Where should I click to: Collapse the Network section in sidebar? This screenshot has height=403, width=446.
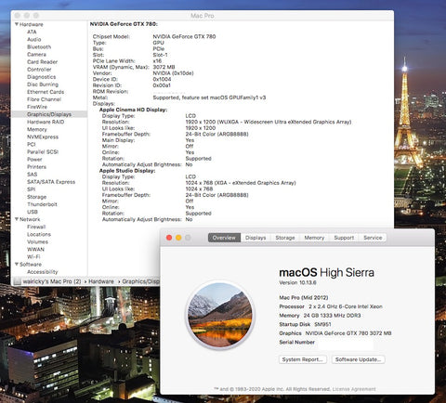[17, 219]
